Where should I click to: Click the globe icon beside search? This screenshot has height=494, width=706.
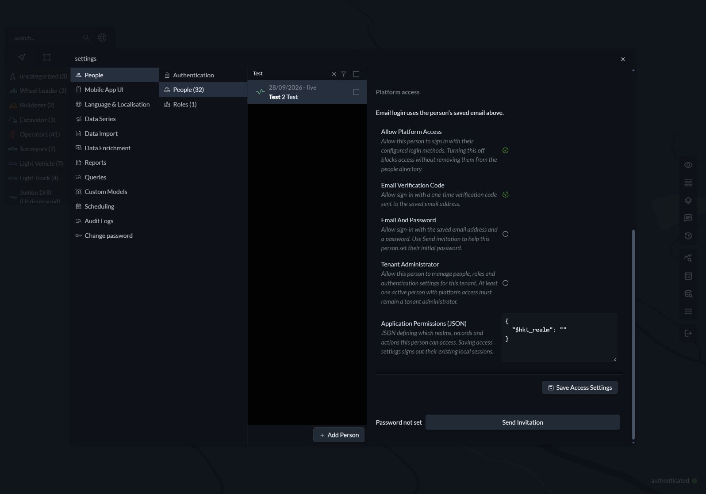(102, 38)
